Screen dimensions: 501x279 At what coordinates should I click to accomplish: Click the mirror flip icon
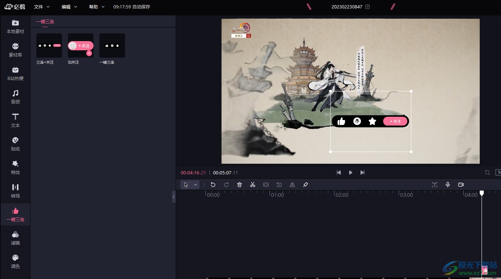292,185
